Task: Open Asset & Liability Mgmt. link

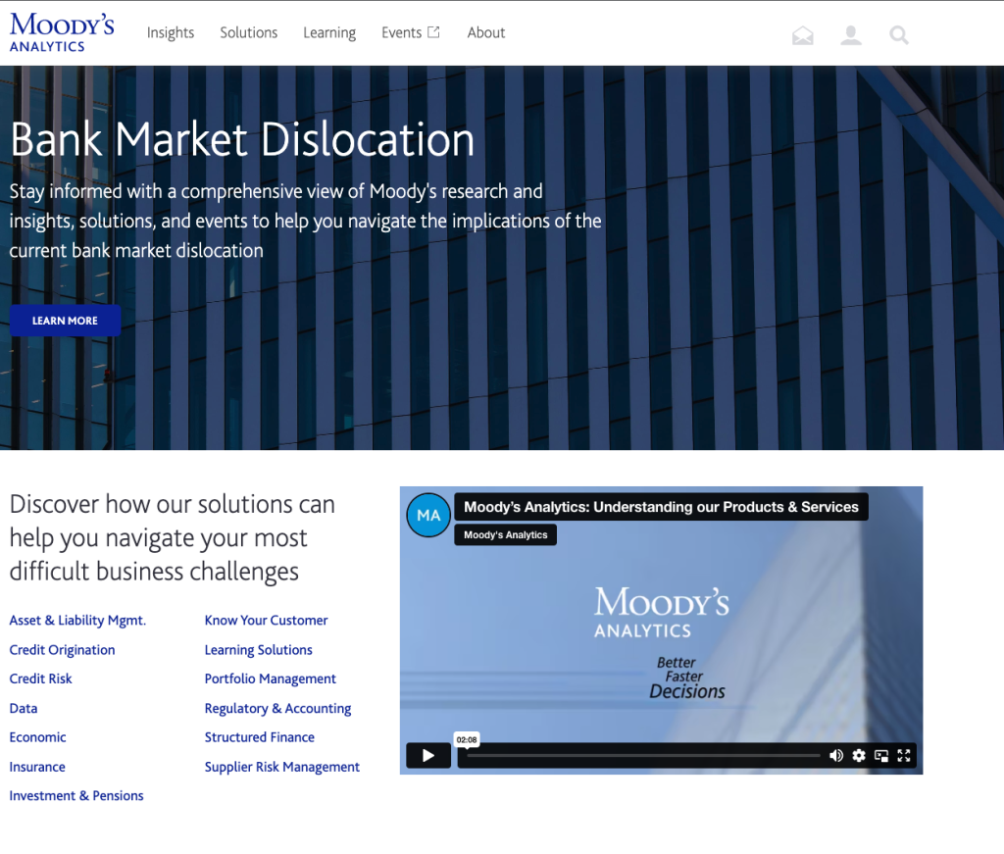Action: pyautogui.click(x=77, y=621)
